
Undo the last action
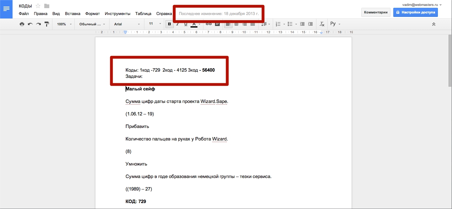pos(30,24)
